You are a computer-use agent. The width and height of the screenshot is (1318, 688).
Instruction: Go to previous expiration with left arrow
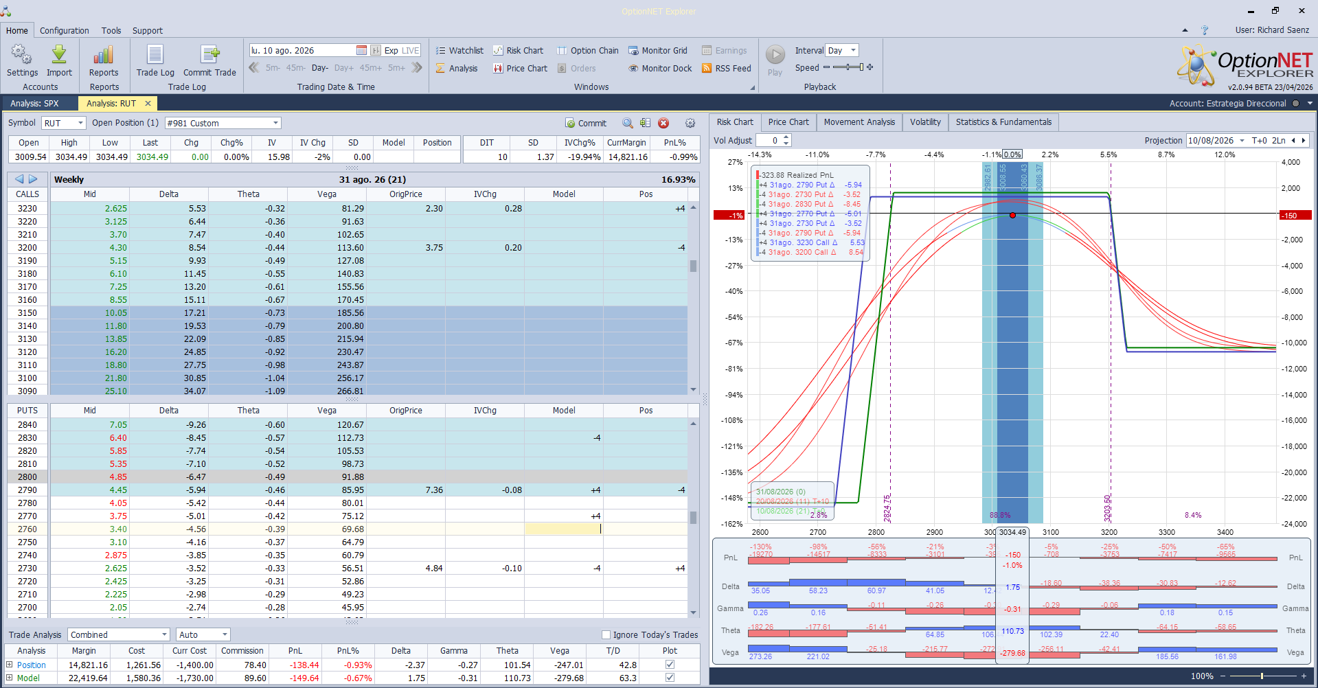(19, 179)
